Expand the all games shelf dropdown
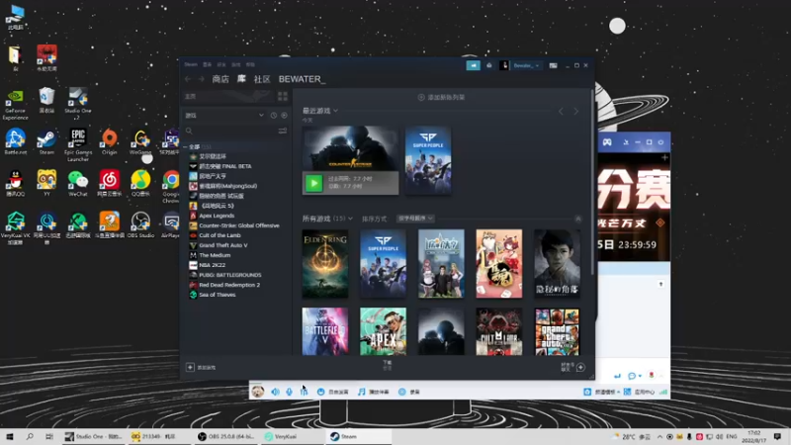The width and height of the screenshot is (791, 445). pyautogui.click(x=350, y=219)
